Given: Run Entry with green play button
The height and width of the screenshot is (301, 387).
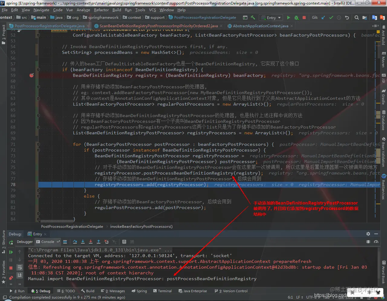Looking at the screenshot, I should (x=288, y=18).
